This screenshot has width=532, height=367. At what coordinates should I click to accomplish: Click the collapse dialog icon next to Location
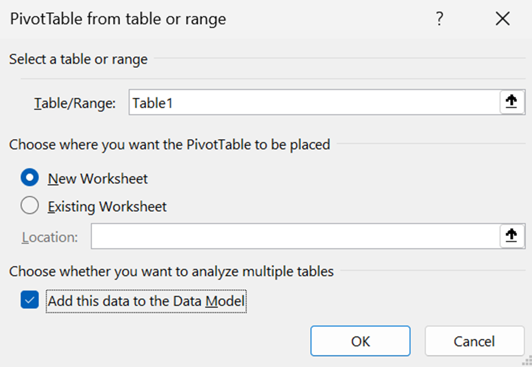point(512,235)
